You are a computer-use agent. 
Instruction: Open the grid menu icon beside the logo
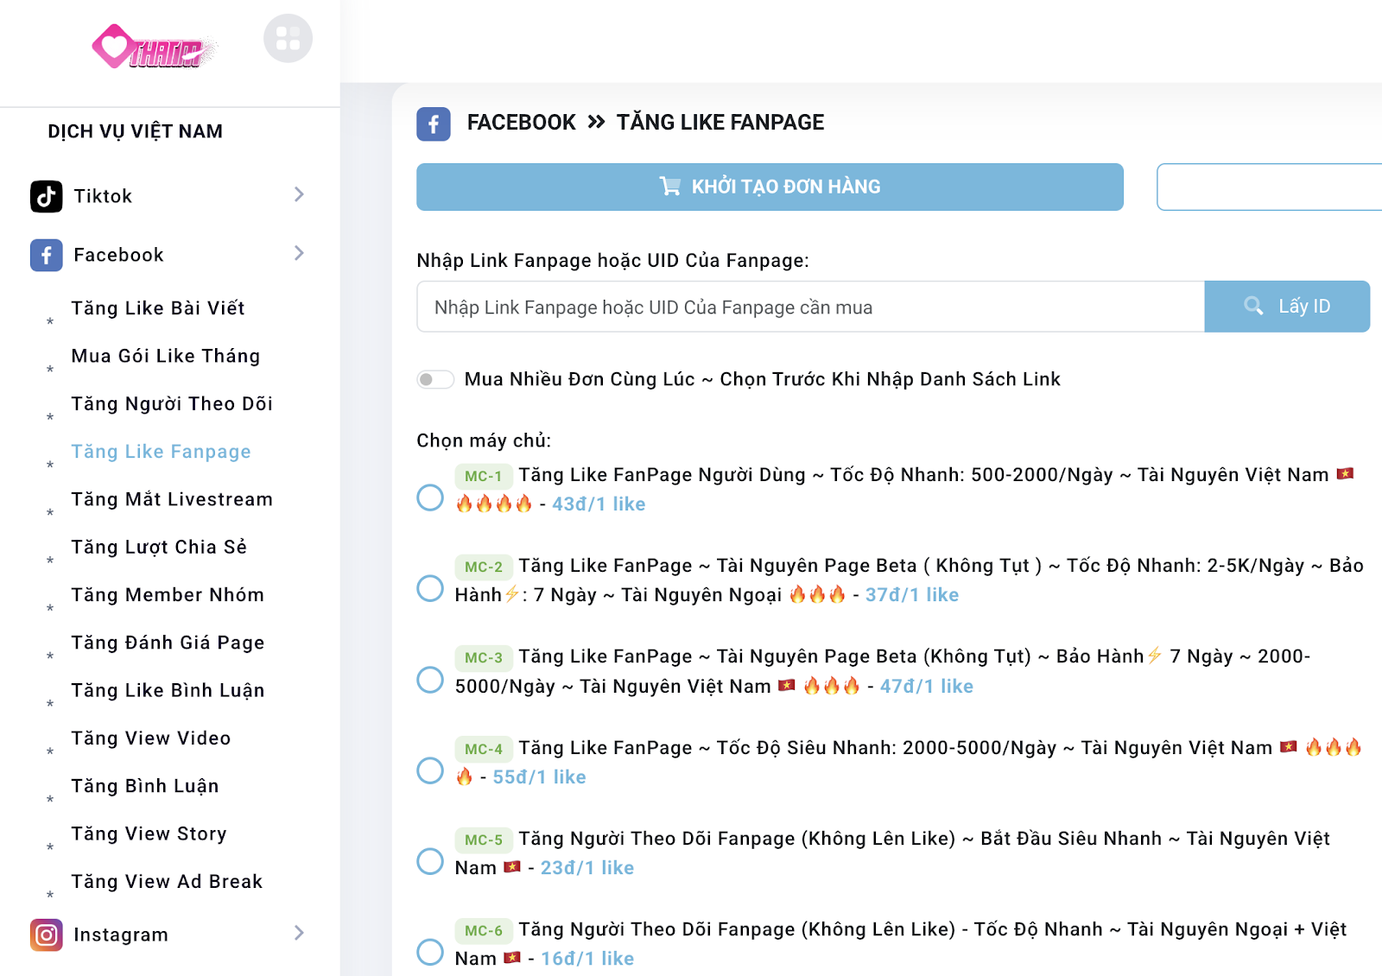(288, 38)
